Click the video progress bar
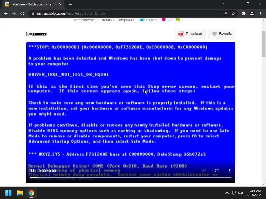 131,177
